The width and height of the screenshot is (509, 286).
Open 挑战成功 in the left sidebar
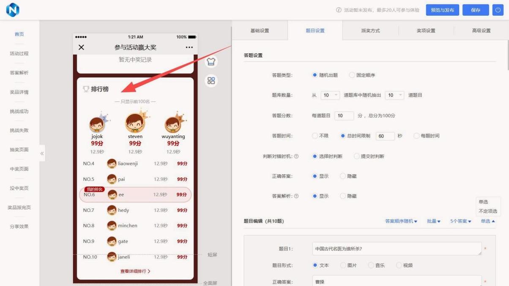tap(19, 112)
